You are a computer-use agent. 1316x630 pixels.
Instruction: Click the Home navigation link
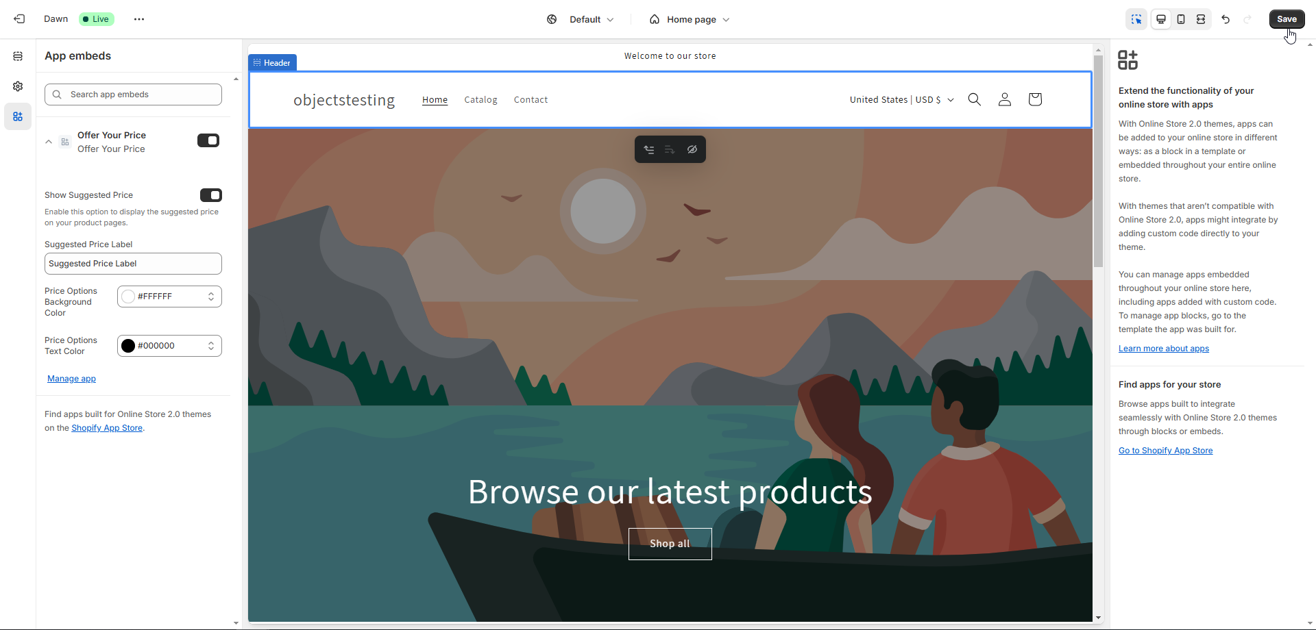pos(435,100)
